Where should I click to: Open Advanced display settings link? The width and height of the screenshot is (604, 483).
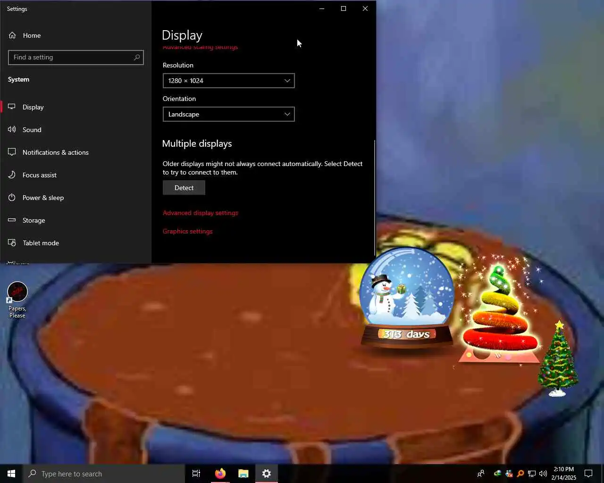(201, 213)
